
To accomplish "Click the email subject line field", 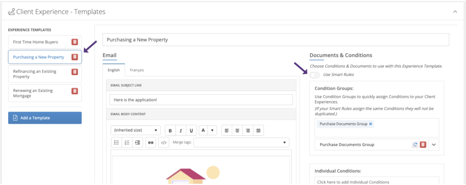I will point(201,100).
